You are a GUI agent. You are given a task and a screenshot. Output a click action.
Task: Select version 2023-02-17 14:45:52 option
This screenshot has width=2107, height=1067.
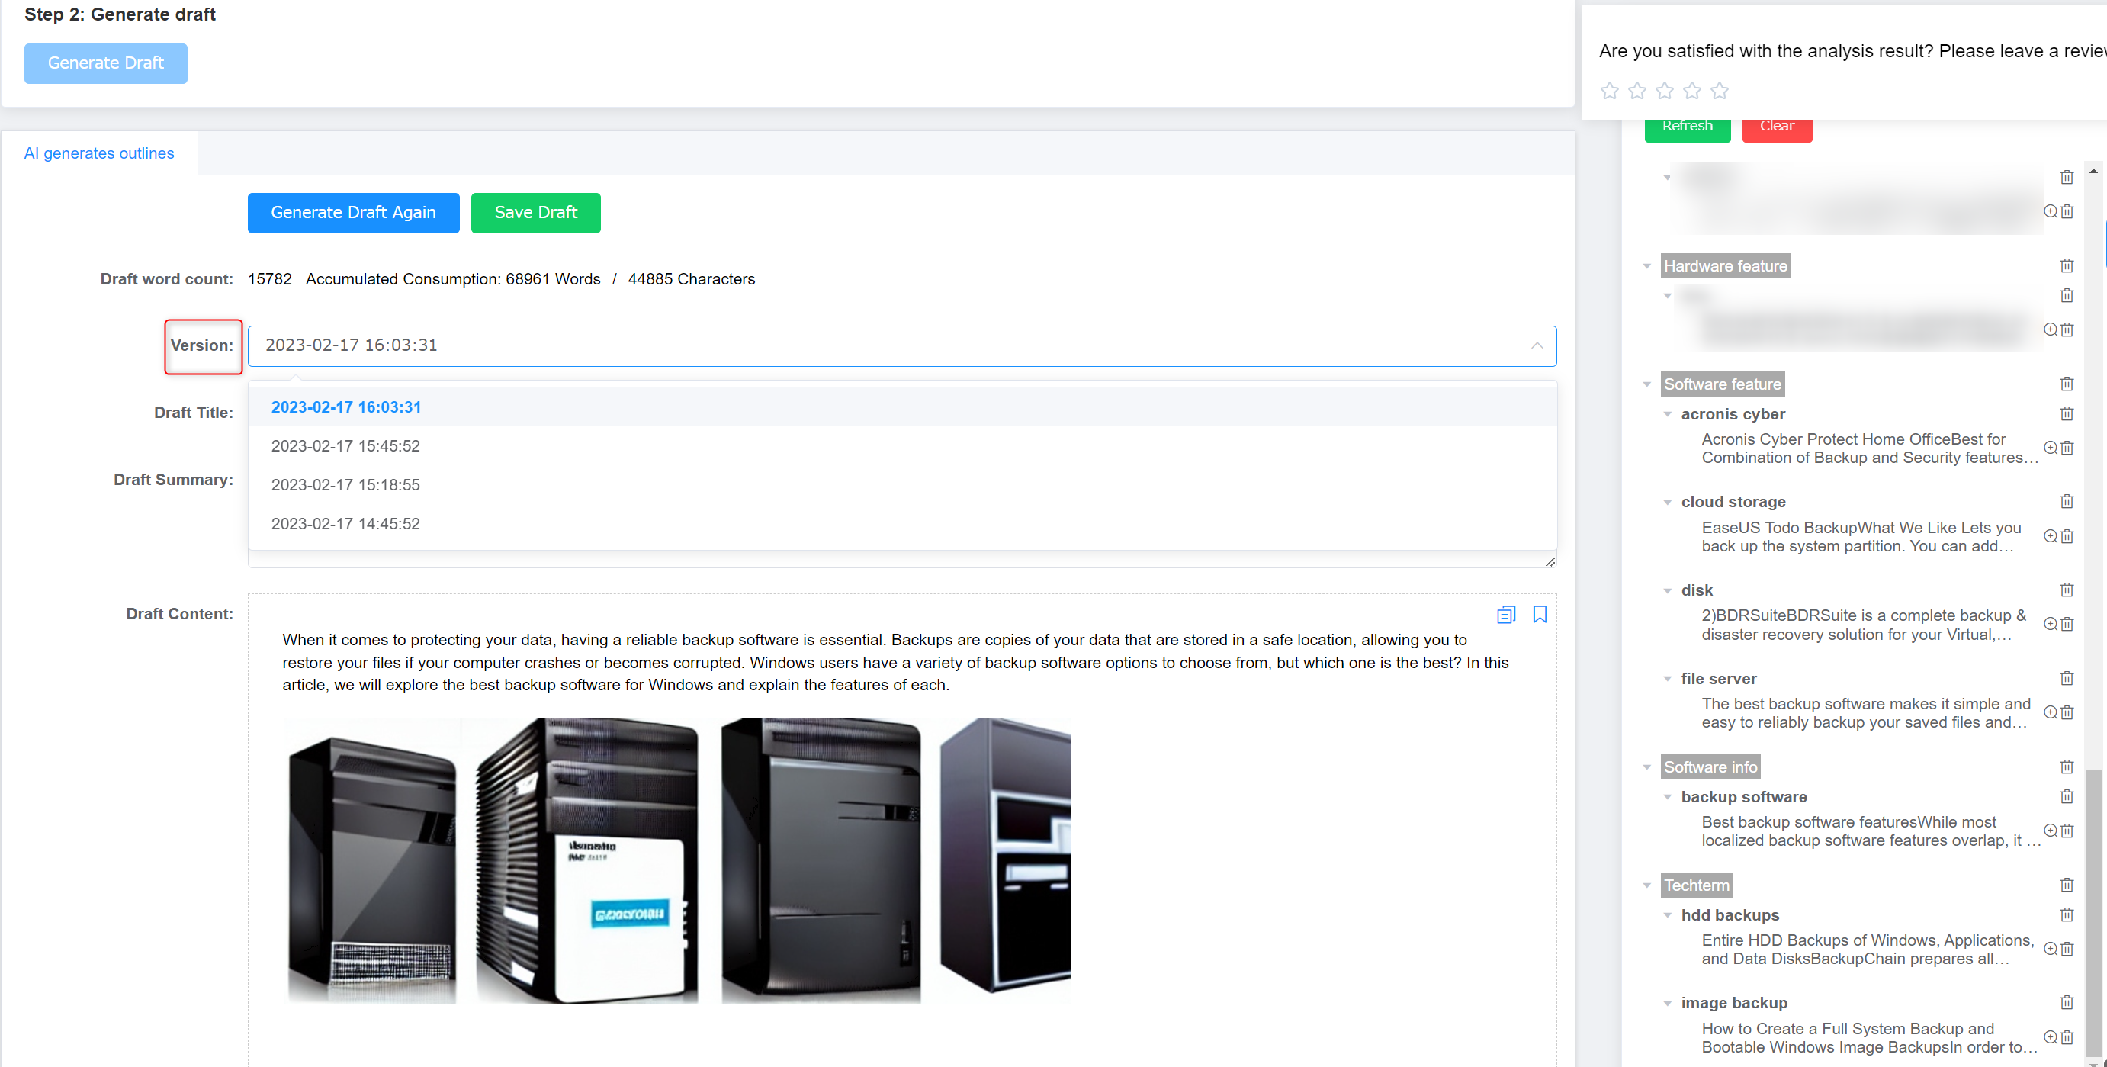click(902, 524)
